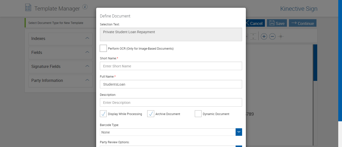Tick the Dynamic Document checkbox
Image resolution: width=342 pixels, height=147 pixels.
tap(198, 114)
